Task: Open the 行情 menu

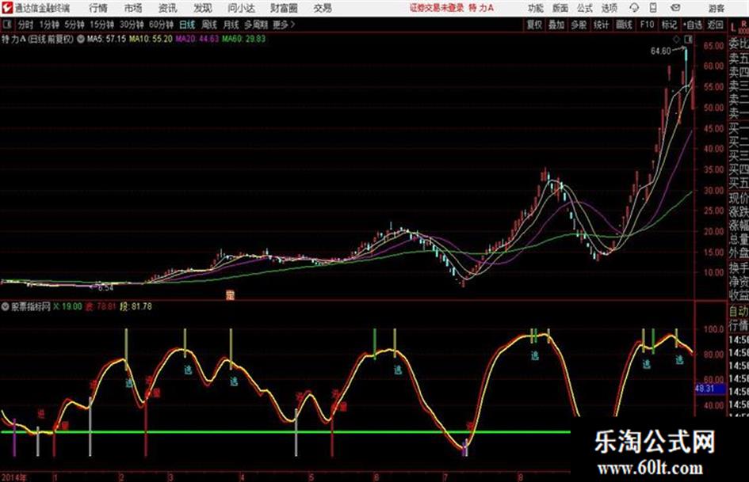Action: point(98,8)
